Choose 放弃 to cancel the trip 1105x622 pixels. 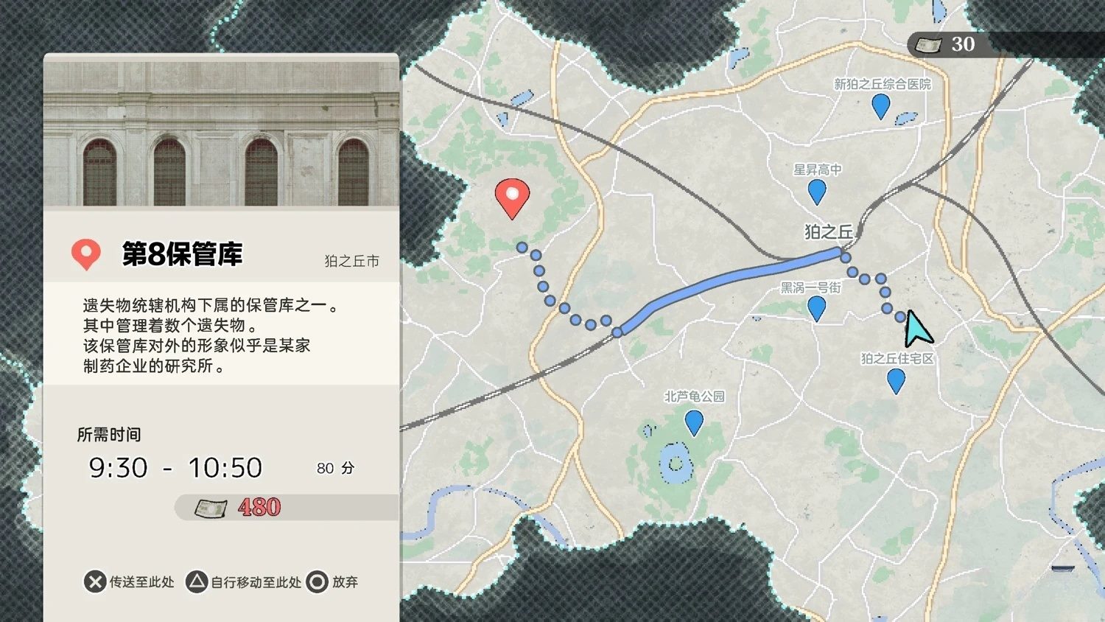point(343,581)
